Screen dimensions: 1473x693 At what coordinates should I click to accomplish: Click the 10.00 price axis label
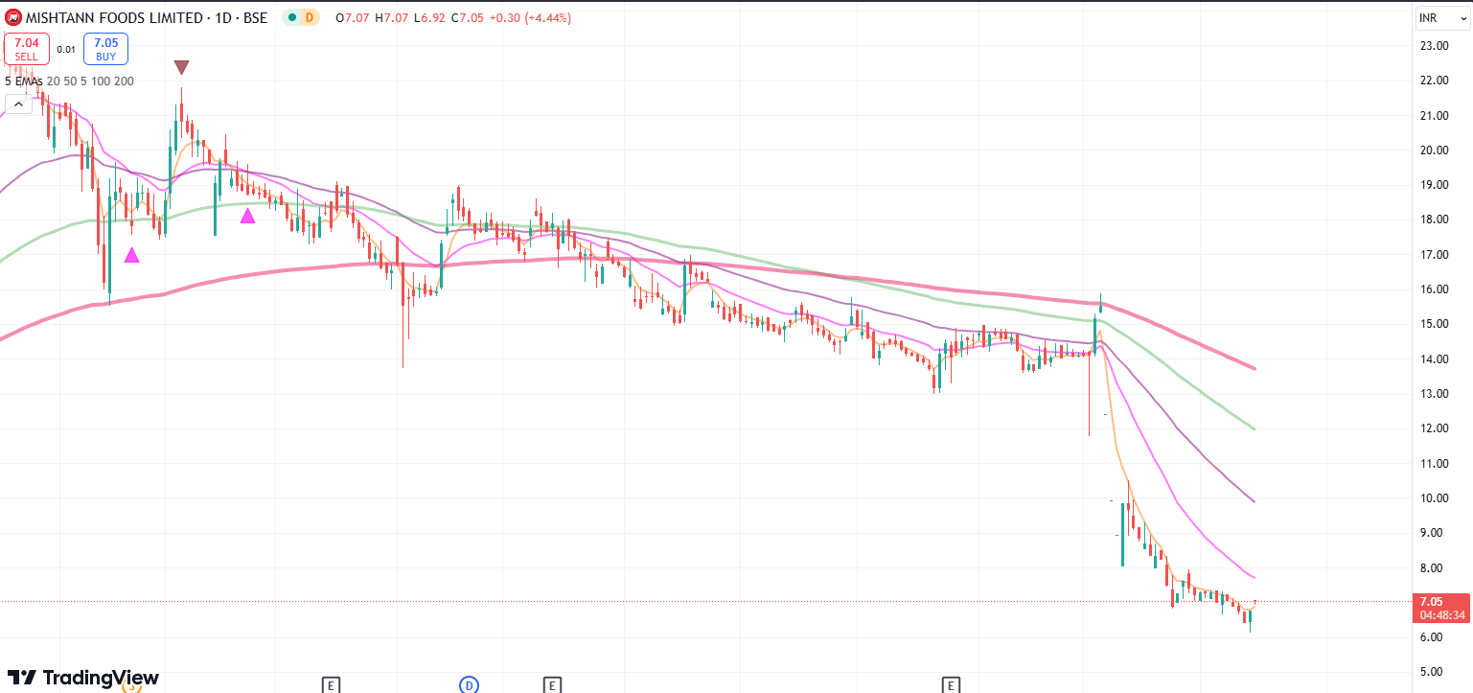click(1435, 498)
